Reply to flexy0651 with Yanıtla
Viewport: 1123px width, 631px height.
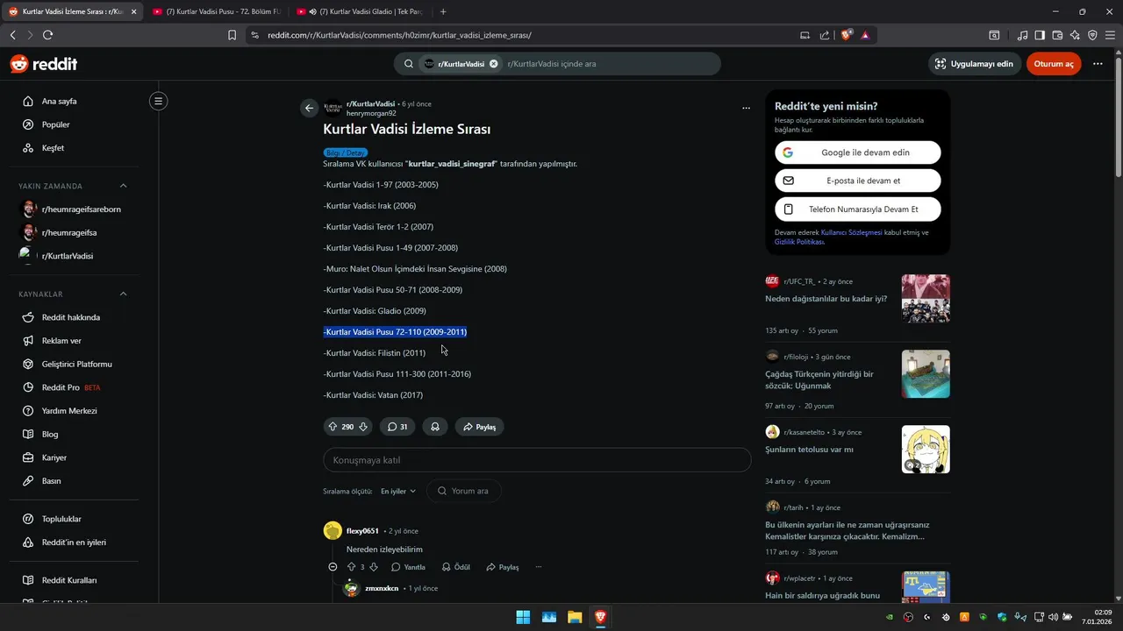(408, 567)
